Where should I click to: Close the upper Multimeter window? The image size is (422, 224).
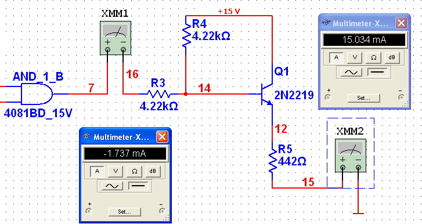pos(401,23)
